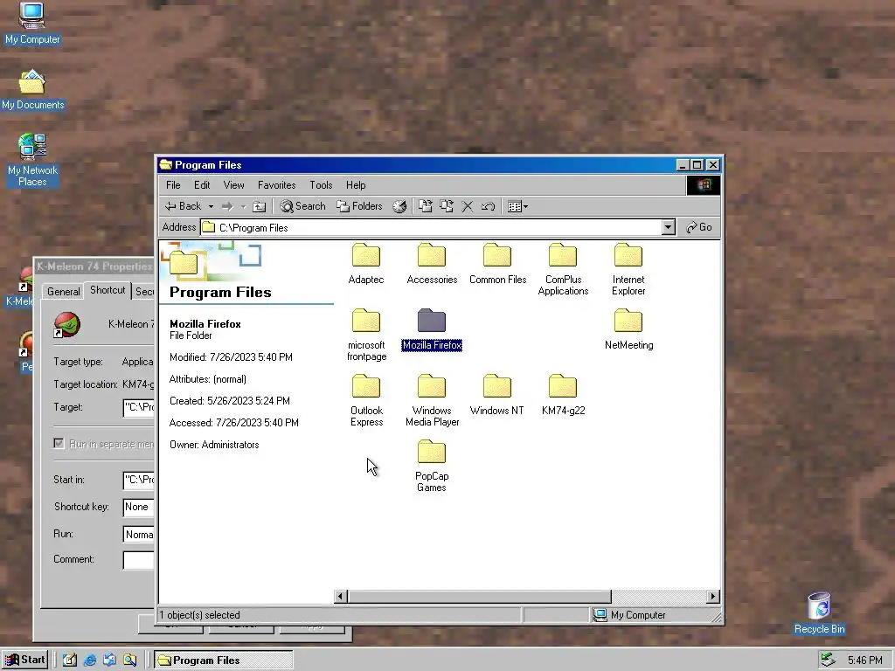Select the NetMeeting folder
Viewport: 895px width, 671px height.
click(x=628, y=329)
